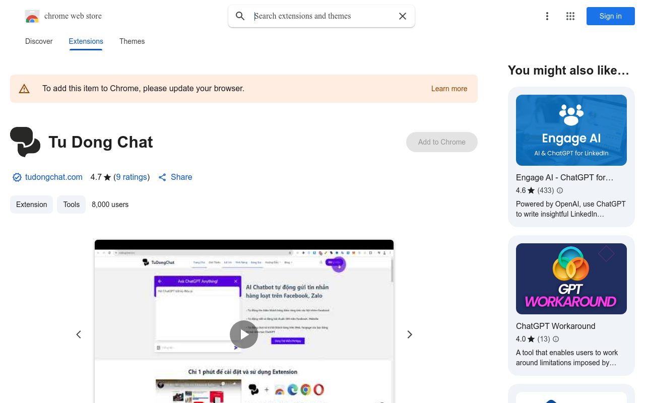Viewport: 645px width, 403px height.
Task: Focus the Search extensions and themes field
Action: 322,16
